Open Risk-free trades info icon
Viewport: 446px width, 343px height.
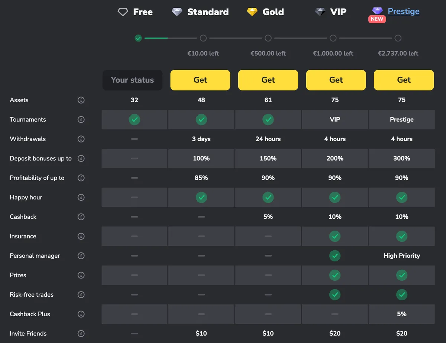point(81,295)
